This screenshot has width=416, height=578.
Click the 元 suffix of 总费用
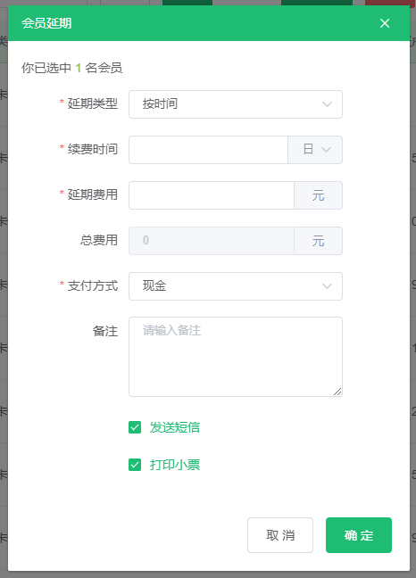coord(319,241)
